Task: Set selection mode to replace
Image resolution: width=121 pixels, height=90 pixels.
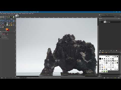Action: [x=3, y=34]
